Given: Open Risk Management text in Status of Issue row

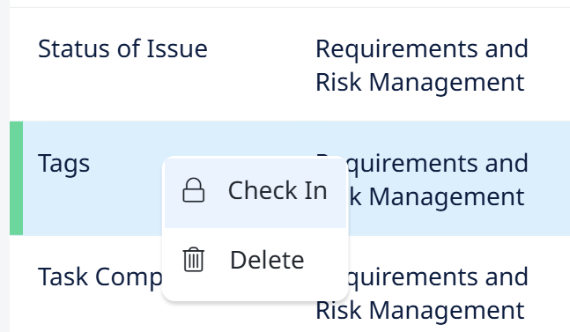Looking at the screenshot, I should click(420, 83).
